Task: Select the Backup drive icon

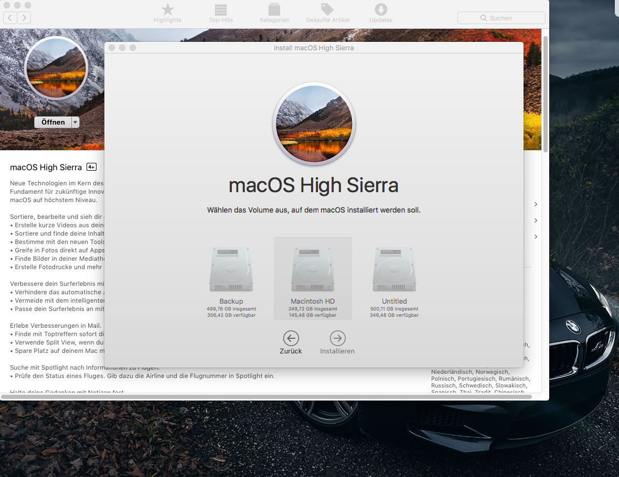Action: 231,270
